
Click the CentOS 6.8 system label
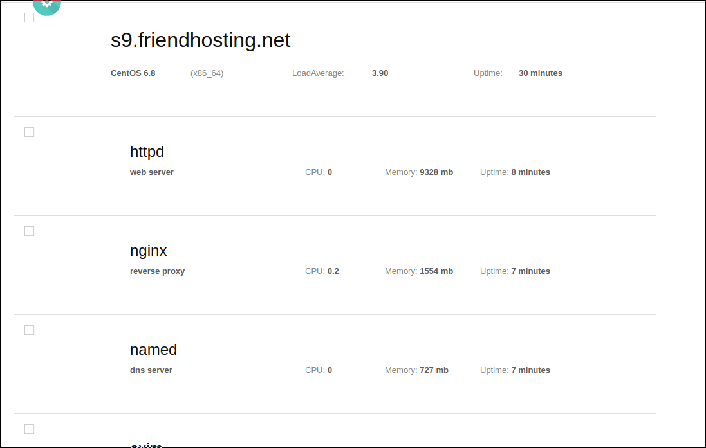pos(133,73)
